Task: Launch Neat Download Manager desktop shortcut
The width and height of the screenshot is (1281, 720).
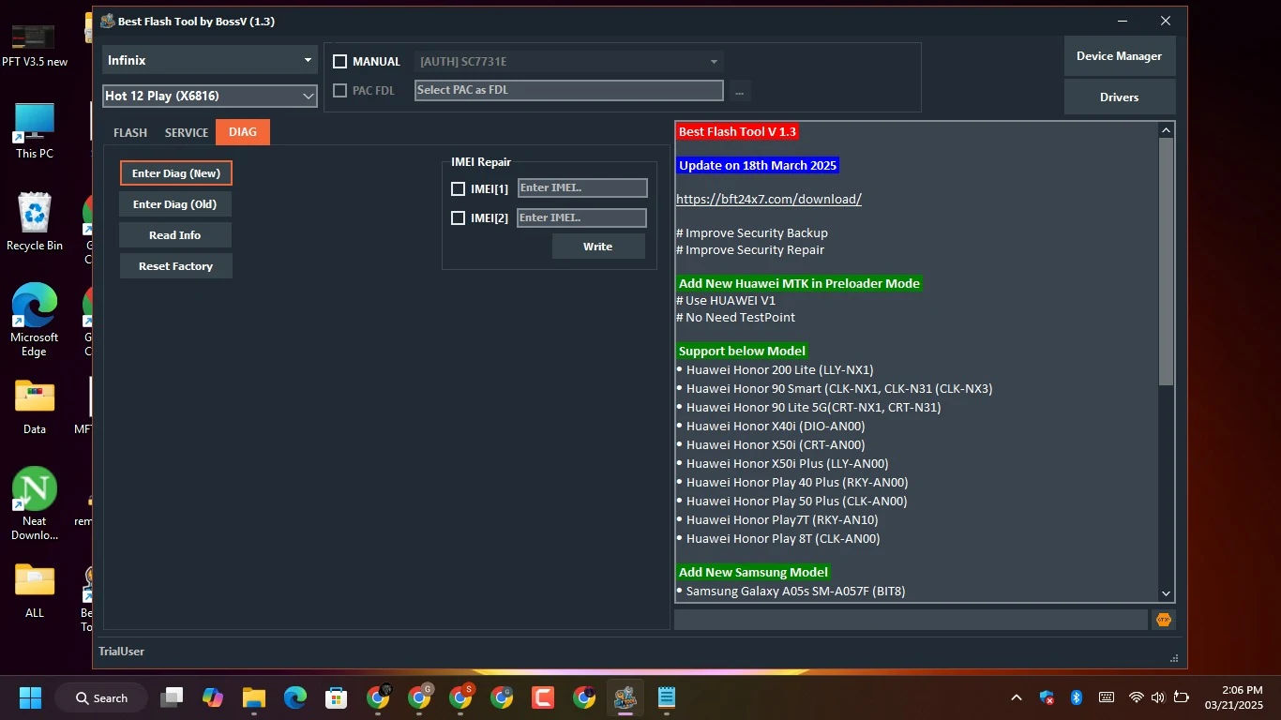Action: (x=35, y=503)
